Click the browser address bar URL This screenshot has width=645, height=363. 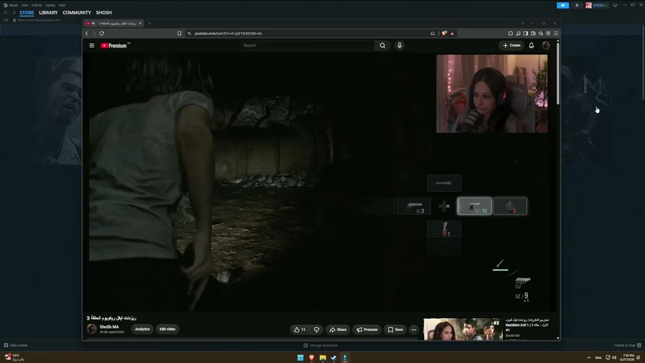point(228,33)
